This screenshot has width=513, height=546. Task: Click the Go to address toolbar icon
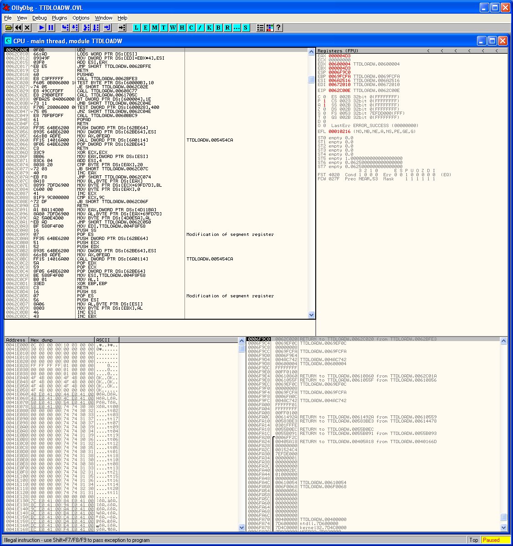pyautogui.click(x=122, y=27)
